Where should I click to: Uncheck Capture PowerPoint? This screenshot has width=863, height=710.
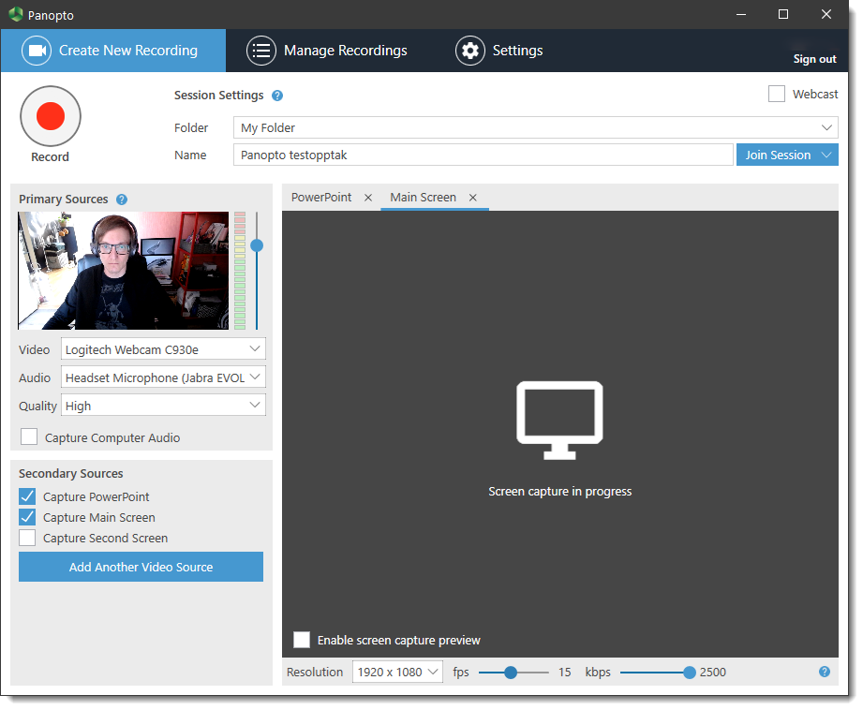tap(27, 496)
